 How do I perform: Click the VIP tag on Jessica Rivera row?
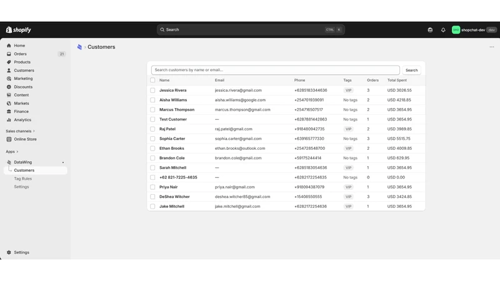tap(348, 91)
